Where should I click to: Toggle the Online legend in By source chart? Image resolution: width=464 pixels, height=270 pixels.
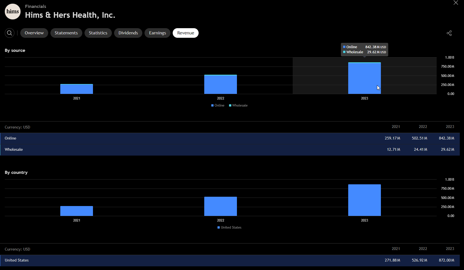(x=218, y=105)
